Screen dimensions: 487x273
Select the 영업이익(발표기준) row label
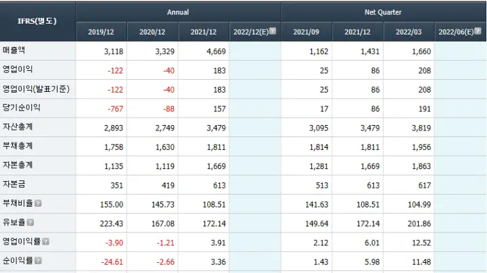tap(36, 89)
